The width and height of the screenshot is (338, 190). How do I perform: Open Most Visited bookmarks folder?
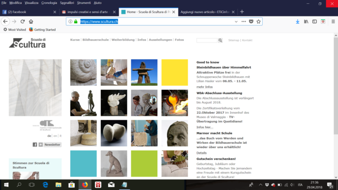[x=14, y=30]
